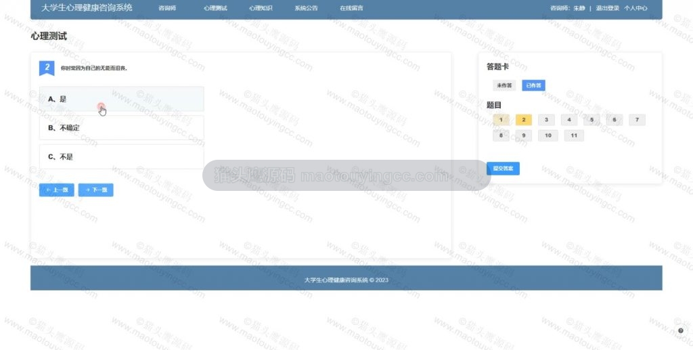Jump to question 3 on answer card

tap(546, 120)
